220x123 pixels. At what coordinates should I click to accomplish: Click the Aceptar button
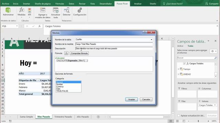tap(131, 99)
